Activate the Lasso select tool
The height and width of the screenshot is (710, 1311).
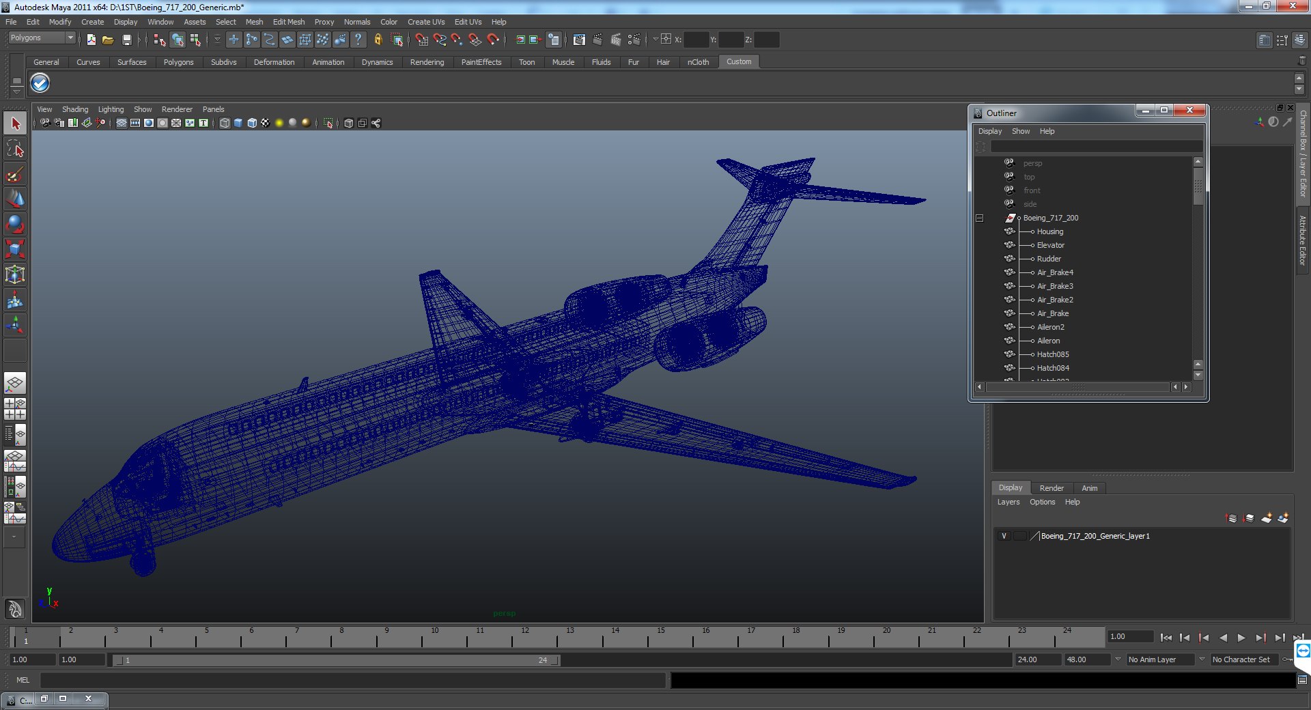pos(15,149)
